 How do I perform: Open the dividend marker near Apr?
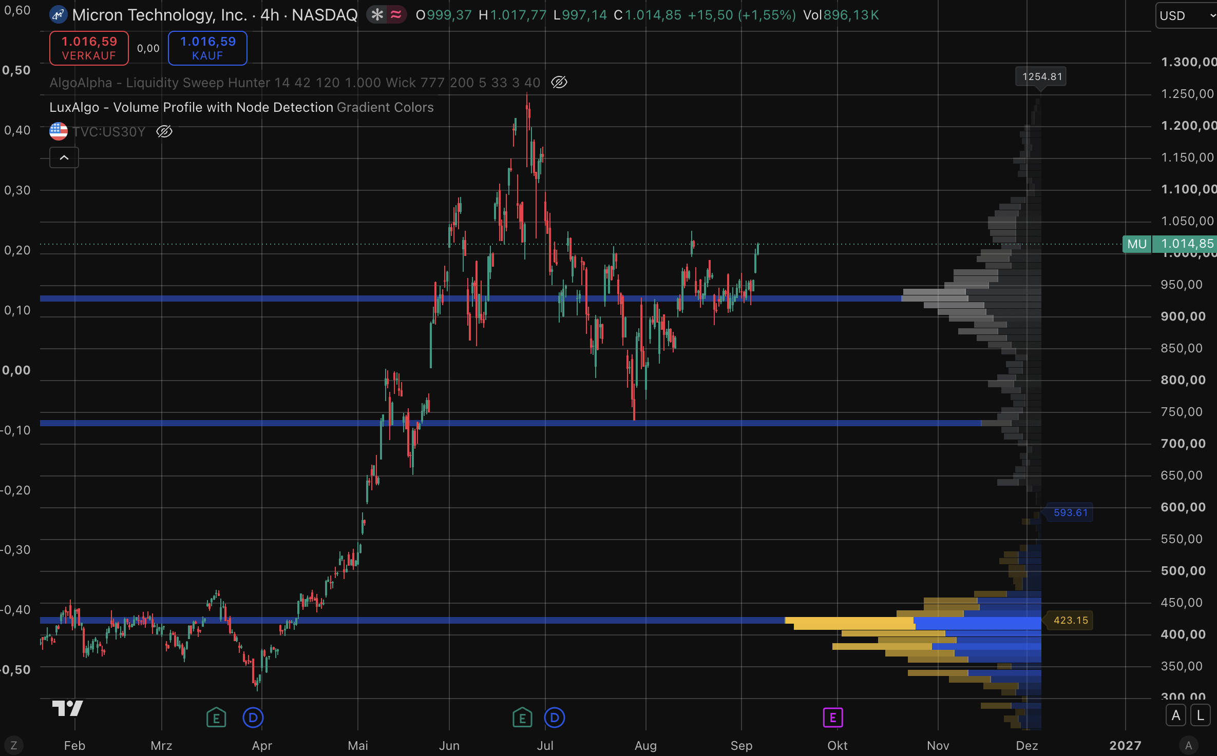click(253, 718)
